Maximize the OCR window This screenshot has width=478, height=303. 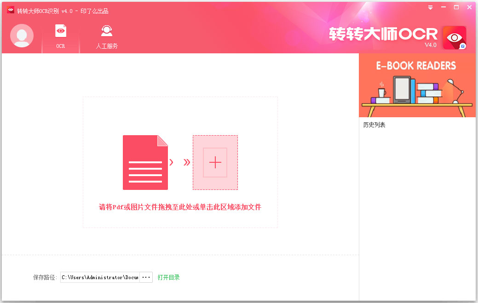coord(456,7)
